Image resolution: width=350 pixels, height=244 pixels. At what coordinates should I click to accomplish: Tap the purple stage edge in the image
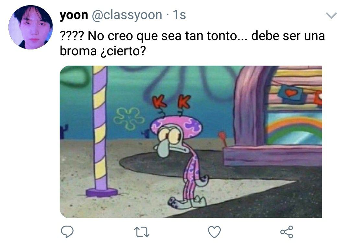273,156
